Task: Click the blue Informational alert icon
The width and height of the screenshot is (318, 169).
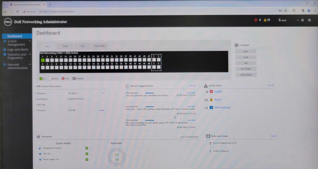Action: 211,107
